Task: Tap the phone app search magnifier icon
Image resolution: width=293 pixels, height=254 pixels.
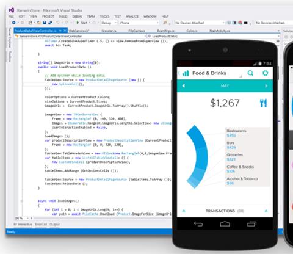Action: pyautogui.click(x=250, y=73)
